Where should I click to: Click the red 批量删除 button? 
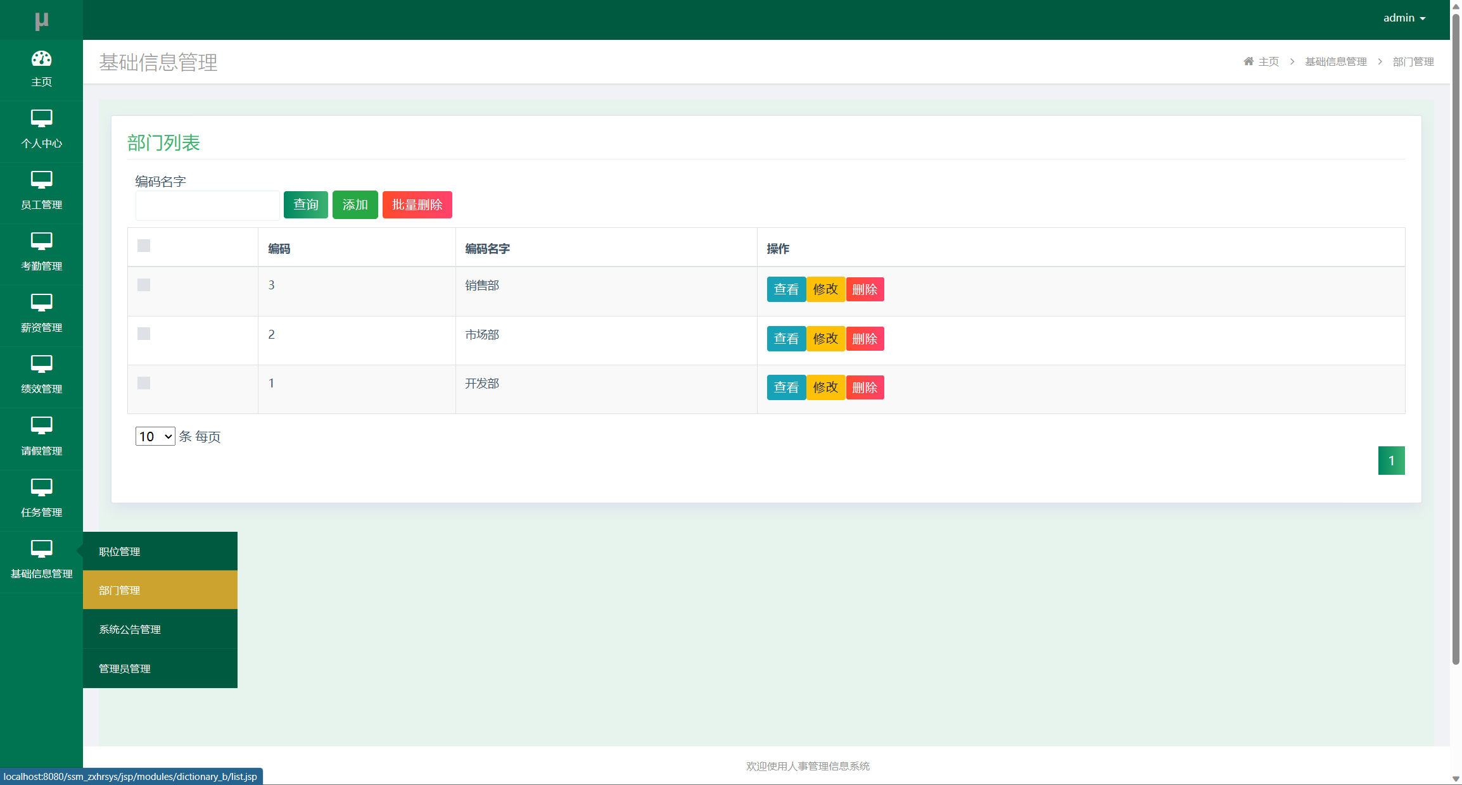point(417,204)
